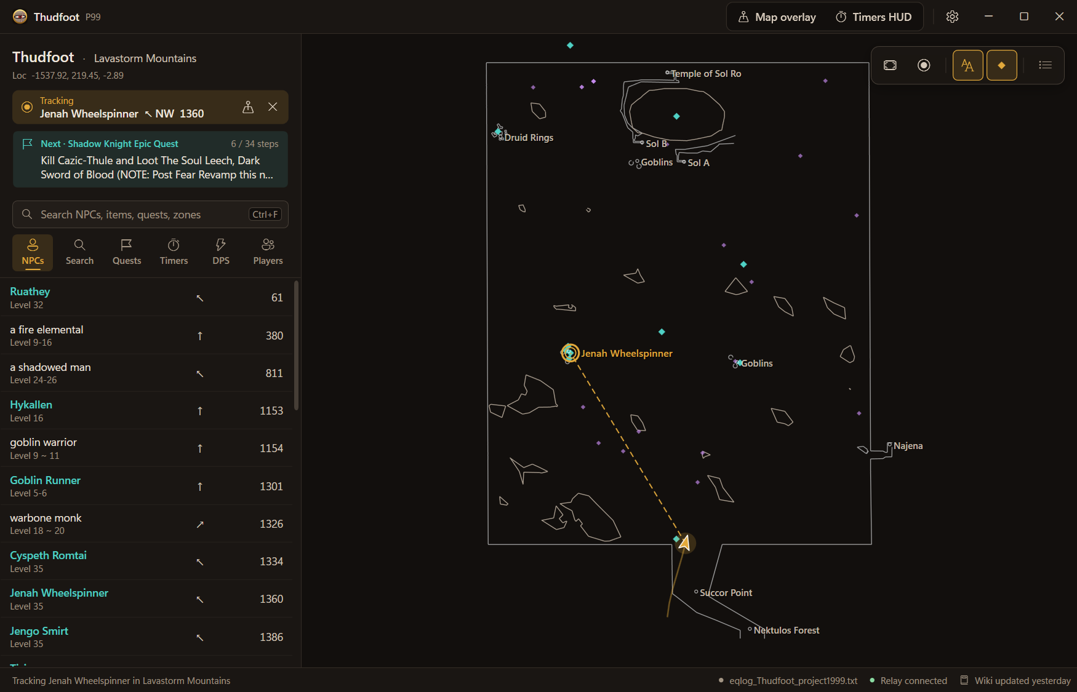Click the player arrow on the map

coord(684,543)
